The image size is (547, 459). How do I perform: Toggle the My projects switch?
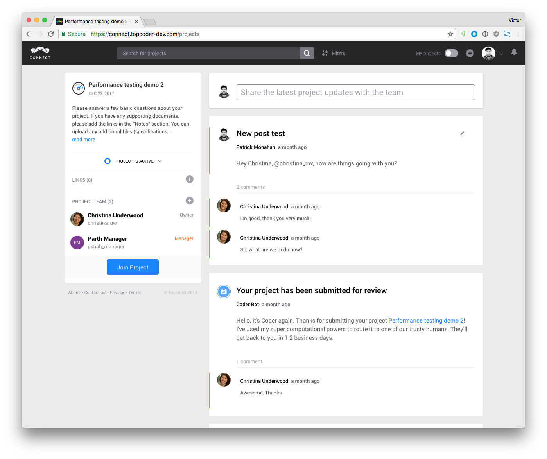[x=451, y=53]
